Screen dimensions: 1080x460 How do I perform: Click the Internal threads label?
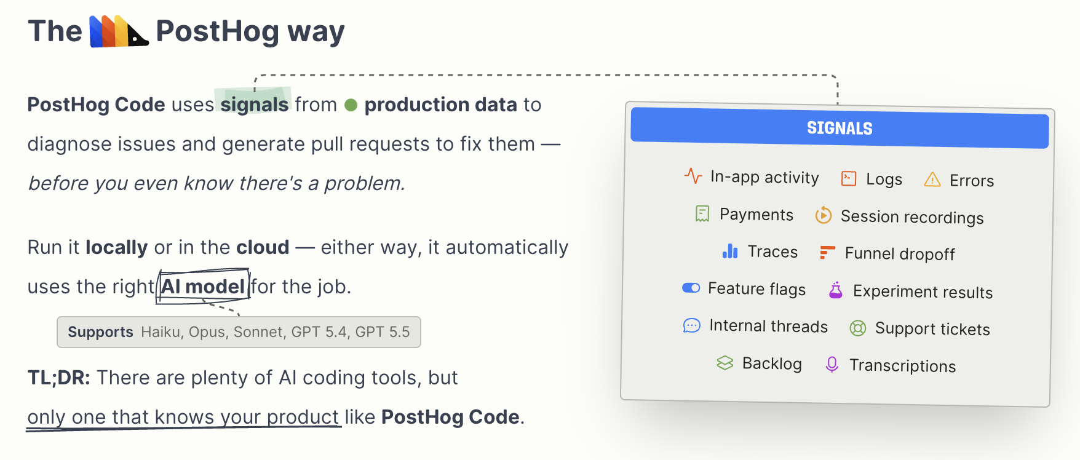[x=768, y=326]
